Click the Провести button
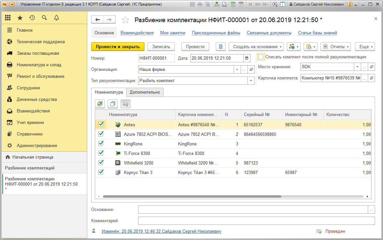 pyautogui.click(x=195, y=46)
